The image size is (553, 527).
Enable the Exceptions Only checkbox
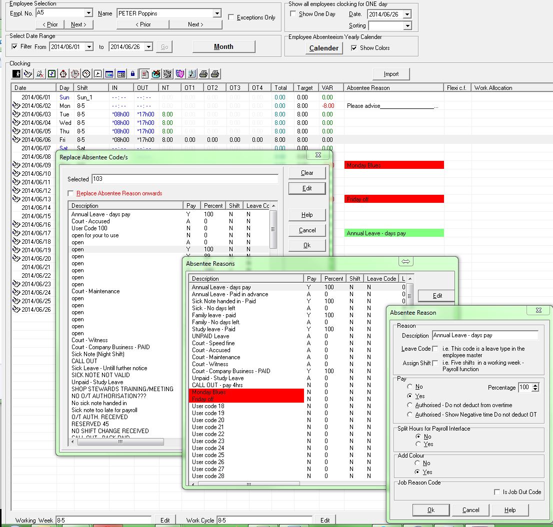tap(231, 17)
